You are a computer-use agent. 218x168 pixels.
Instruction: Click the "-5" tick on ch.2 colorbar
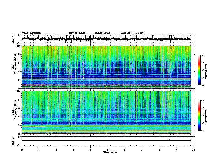click(203, 116)
